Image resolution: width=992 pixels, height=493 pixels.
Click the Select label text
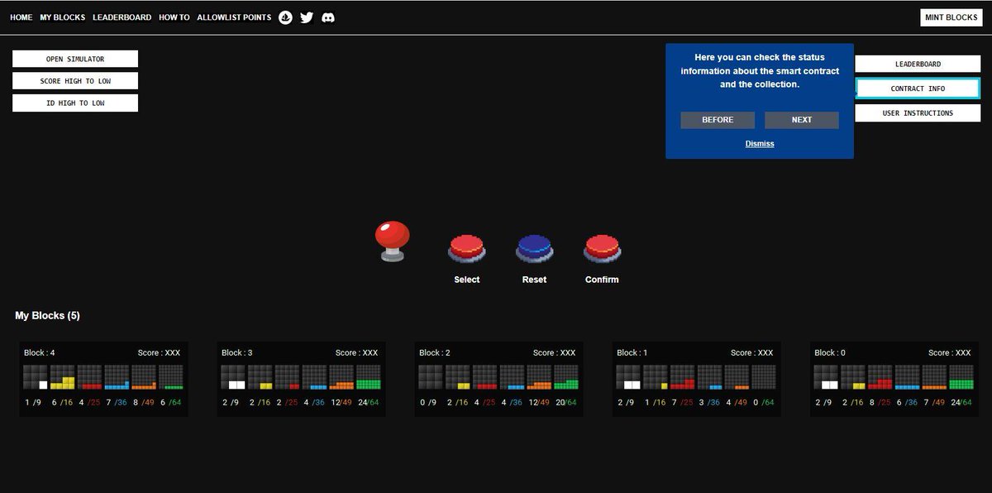pos(467,280)
